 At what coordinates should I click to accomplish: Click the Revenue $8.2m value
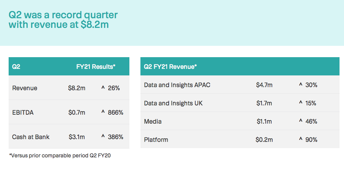click(77, 88)
